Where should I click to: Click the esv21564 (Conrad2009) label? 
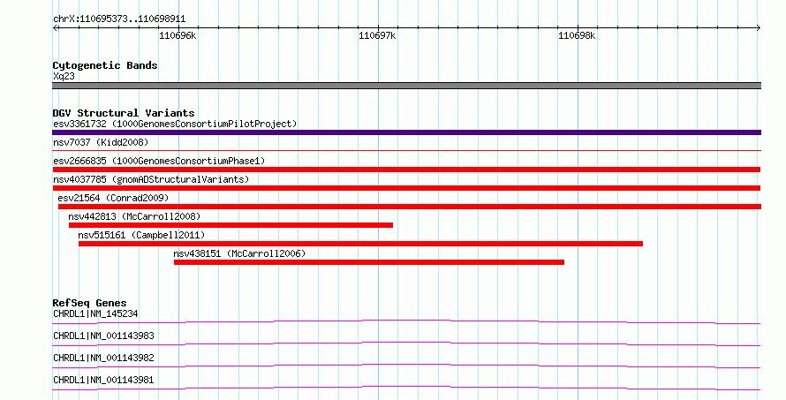click(113, 198)
